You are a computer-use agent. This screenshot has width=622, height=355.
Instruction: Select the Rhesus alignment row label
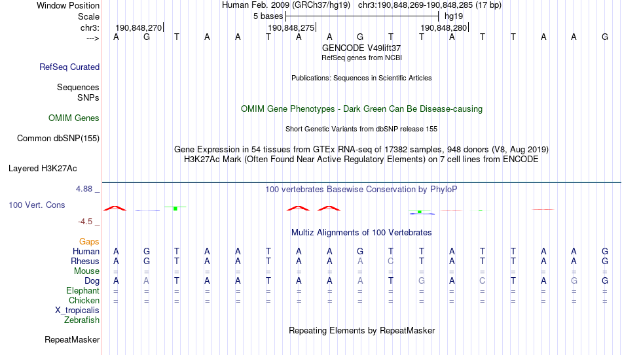pyautogui.click(x=85, y=262)
